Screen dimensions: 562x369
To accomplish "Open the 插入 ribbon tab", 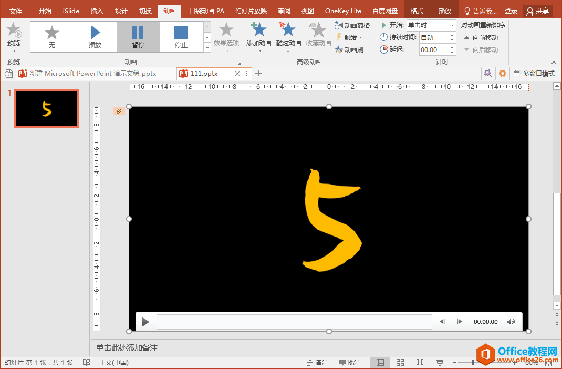I will (97, 11).
